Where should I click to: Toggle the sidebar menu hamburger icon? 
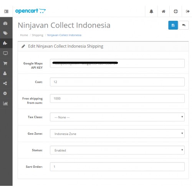click(6, 12)
